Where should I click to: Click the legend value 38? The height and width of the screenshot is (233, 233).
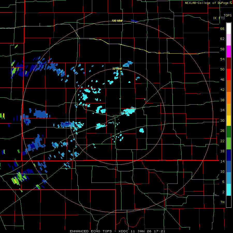(x=222, y=100)
